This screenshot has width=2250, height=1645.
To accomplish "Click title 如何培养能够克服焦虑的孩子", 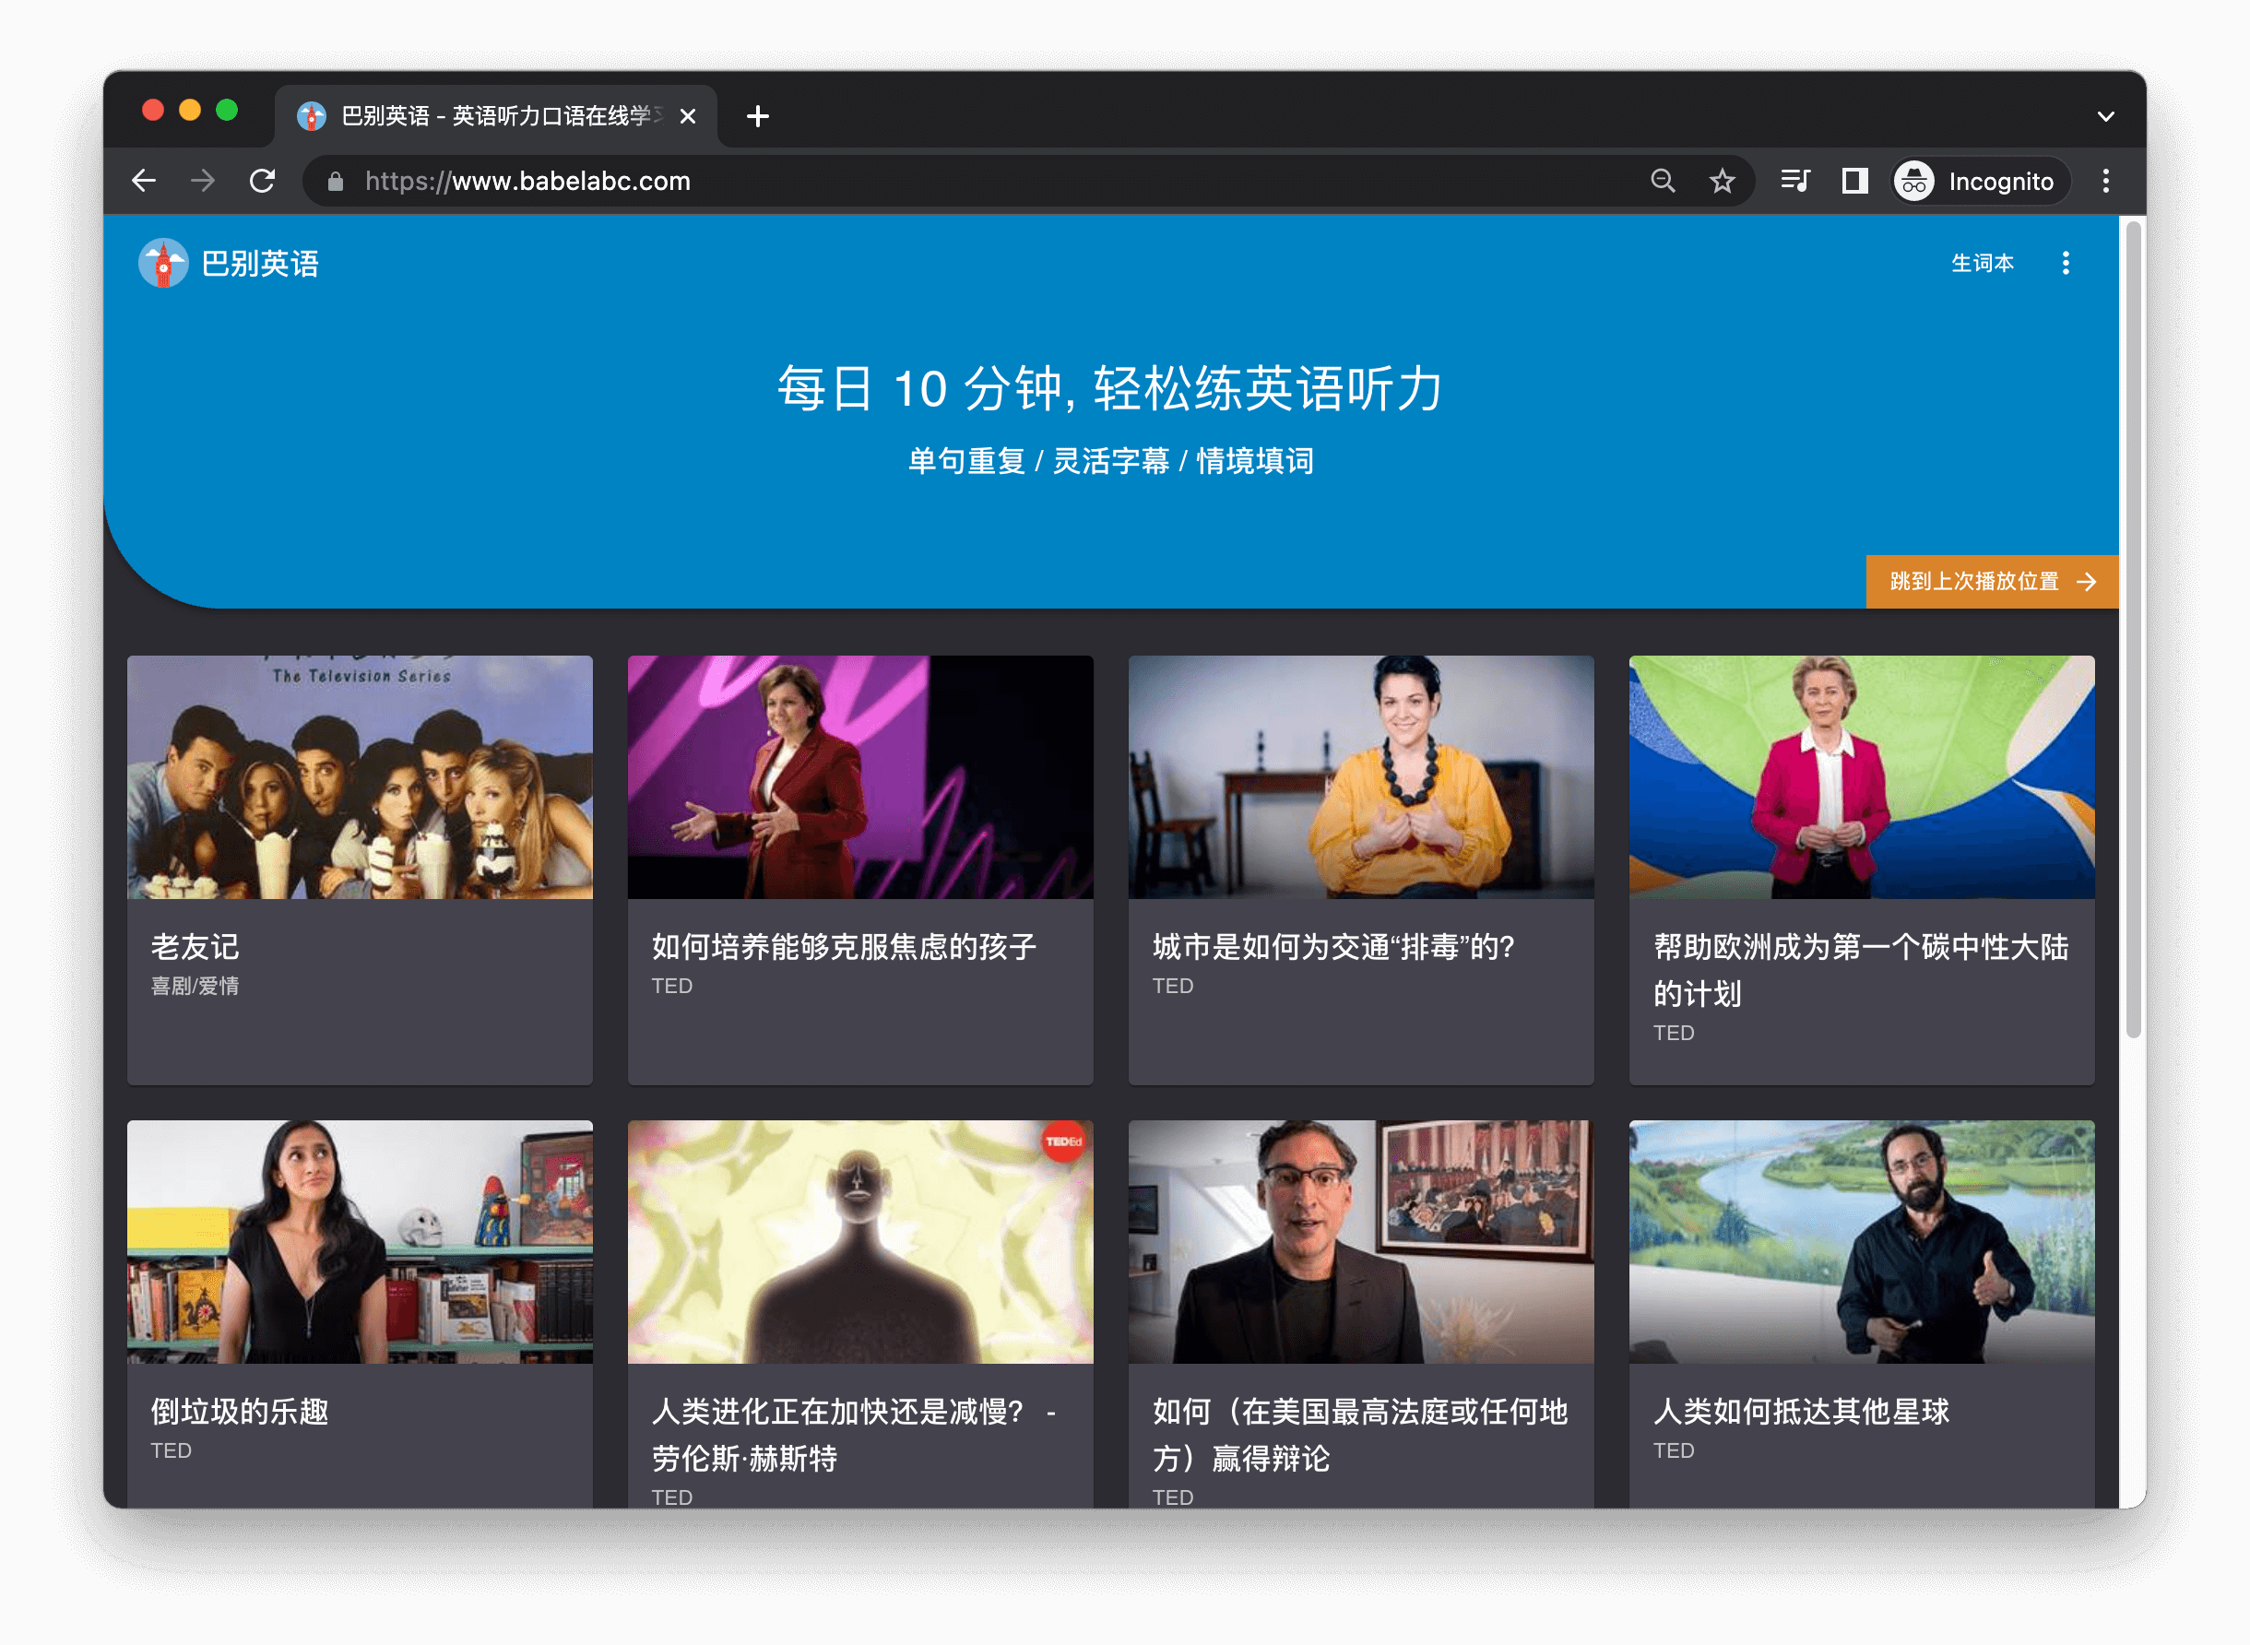I will point(843,946).
